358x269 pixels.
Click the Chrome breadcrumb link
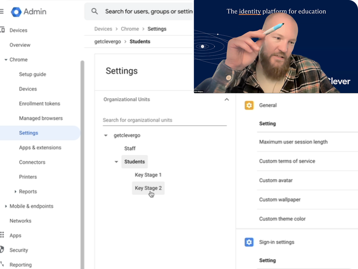(x=130, y=29)
